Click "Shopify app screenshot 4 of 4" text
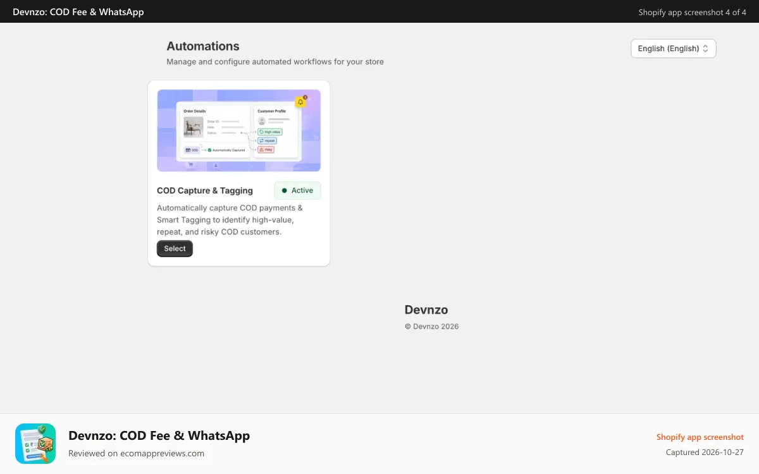The width and height of the screenshot is (759, 474). [x=692, y=12]
